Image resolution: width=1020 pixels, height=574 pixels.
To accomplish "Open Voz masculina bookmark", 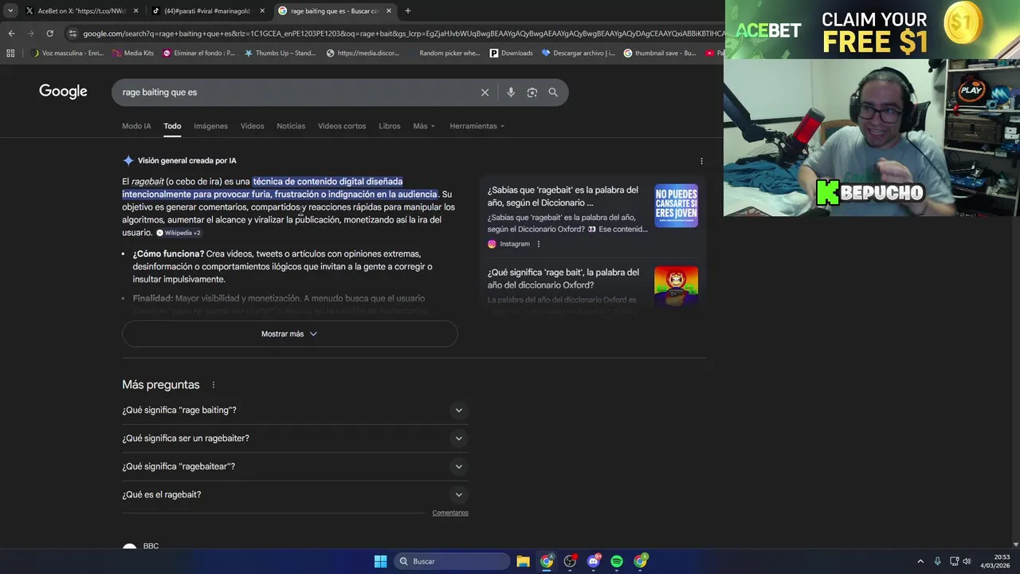I will click(x=67, y=53).
